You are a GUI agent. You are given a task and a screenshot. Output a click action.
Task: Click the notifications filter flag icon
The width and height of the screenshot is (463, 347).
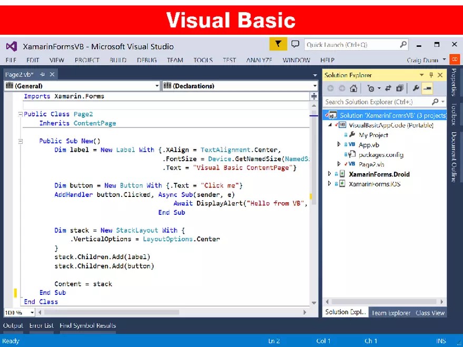click(x=278, y=45)
